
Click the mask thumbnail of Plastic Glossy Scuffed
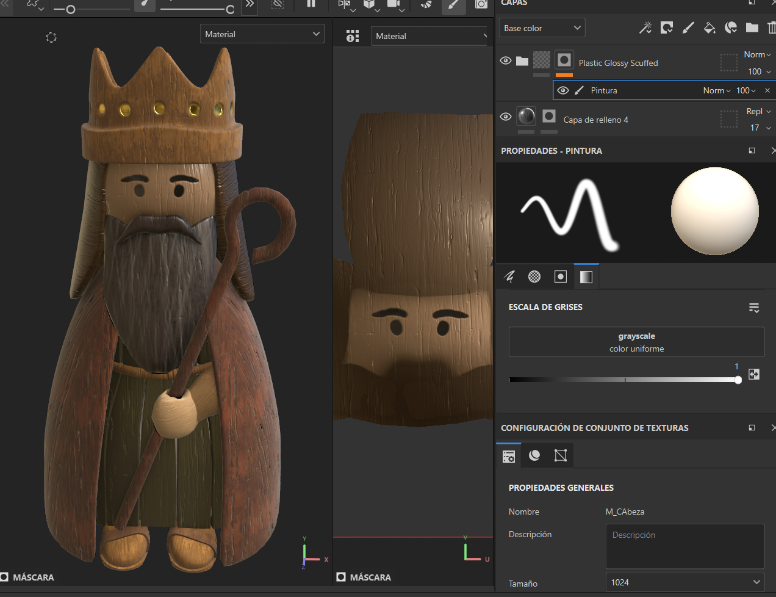564,60
